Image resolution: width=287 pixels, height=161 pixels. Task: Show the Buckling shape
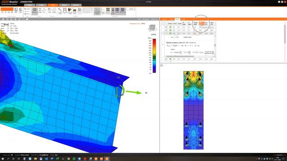pos(80,11)
